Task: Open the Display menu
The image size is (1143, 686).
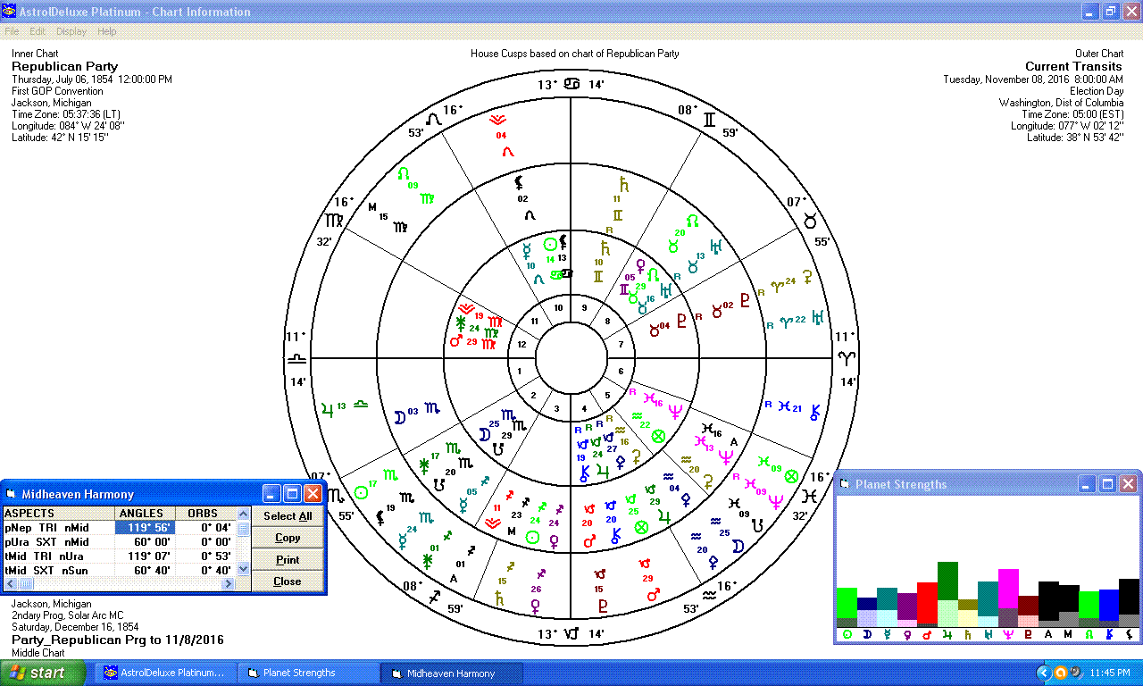Action: tap(71, 31)
